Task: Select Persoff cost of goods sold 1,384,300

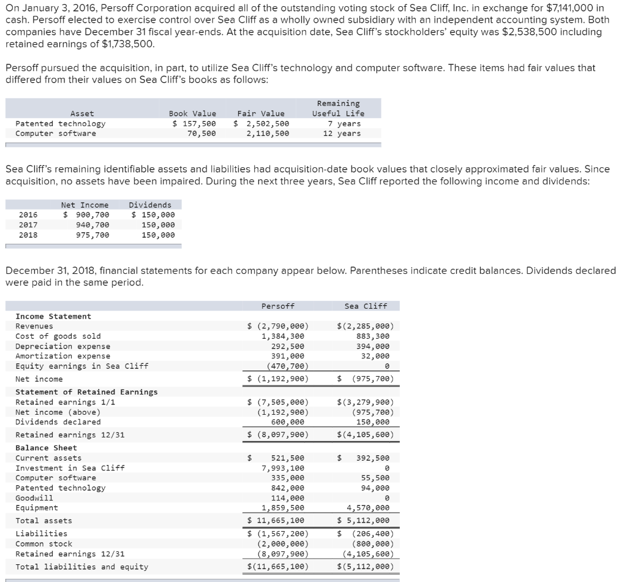Action: (283, 336)
